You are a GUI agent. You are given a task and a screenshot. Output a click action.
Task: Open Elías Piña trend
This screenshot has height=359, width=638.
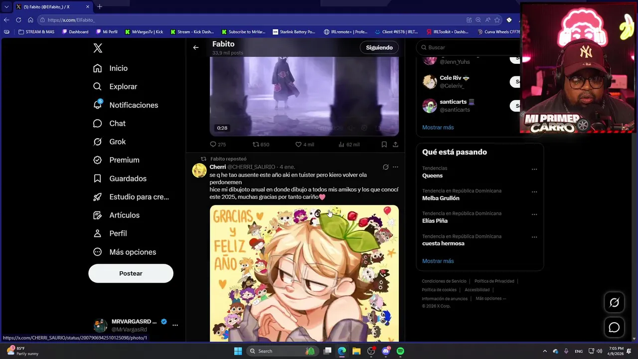click(x=435, y=221)
